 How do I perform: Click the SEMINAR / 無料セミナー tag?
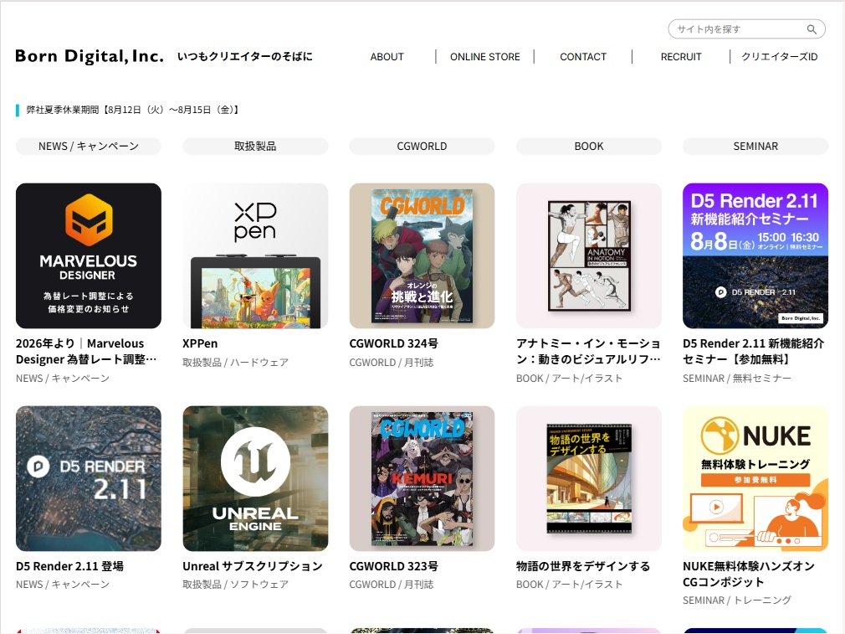point(737,379)
